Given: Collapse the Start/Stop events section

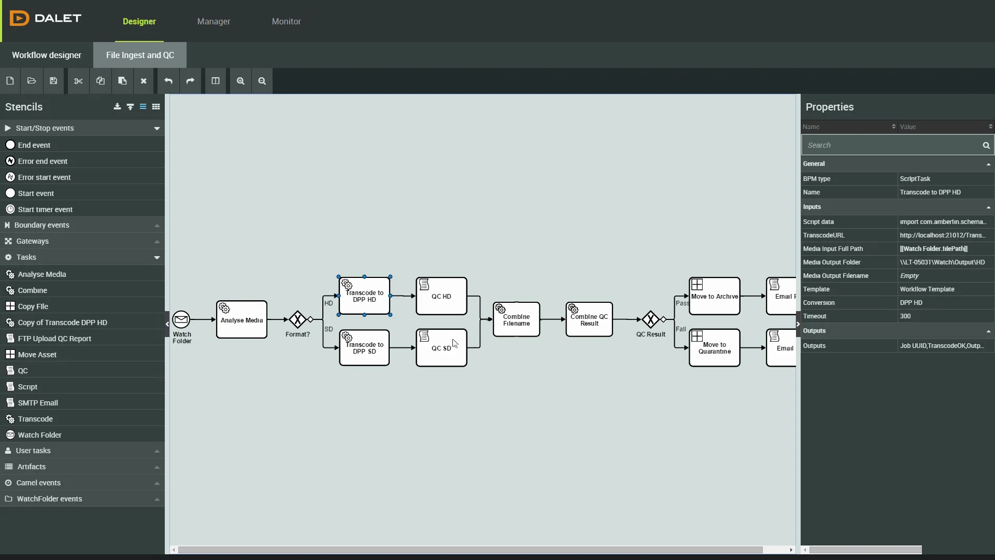Looking at the screenshot, I should (157, 128).
